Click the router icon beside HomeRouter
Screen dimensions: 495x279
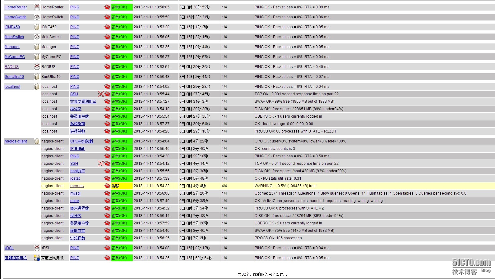click(37, 7)
